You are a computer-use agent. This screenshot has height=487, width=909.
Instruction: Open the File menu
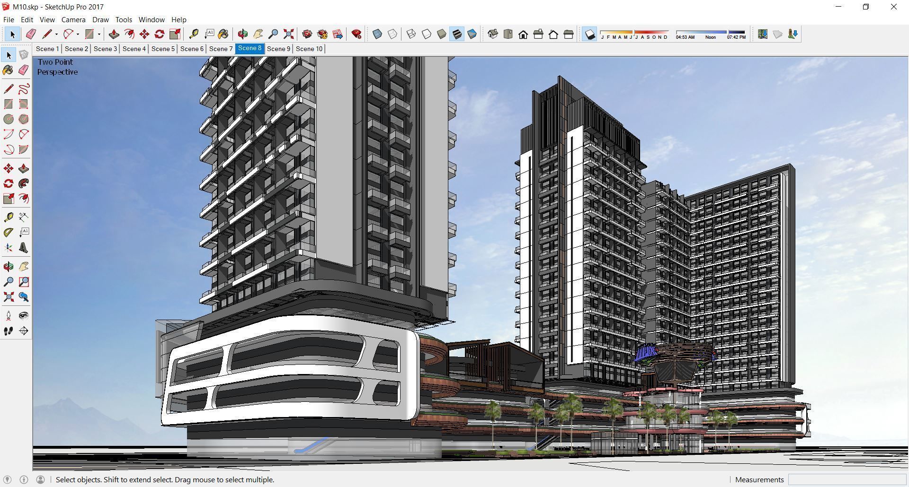coord(9,19)
